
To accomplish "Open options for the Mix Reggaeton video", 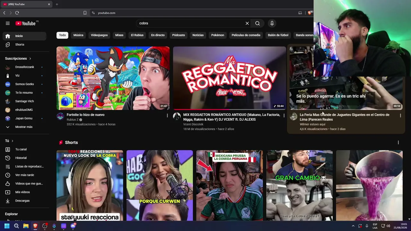I will pos(284,116).
